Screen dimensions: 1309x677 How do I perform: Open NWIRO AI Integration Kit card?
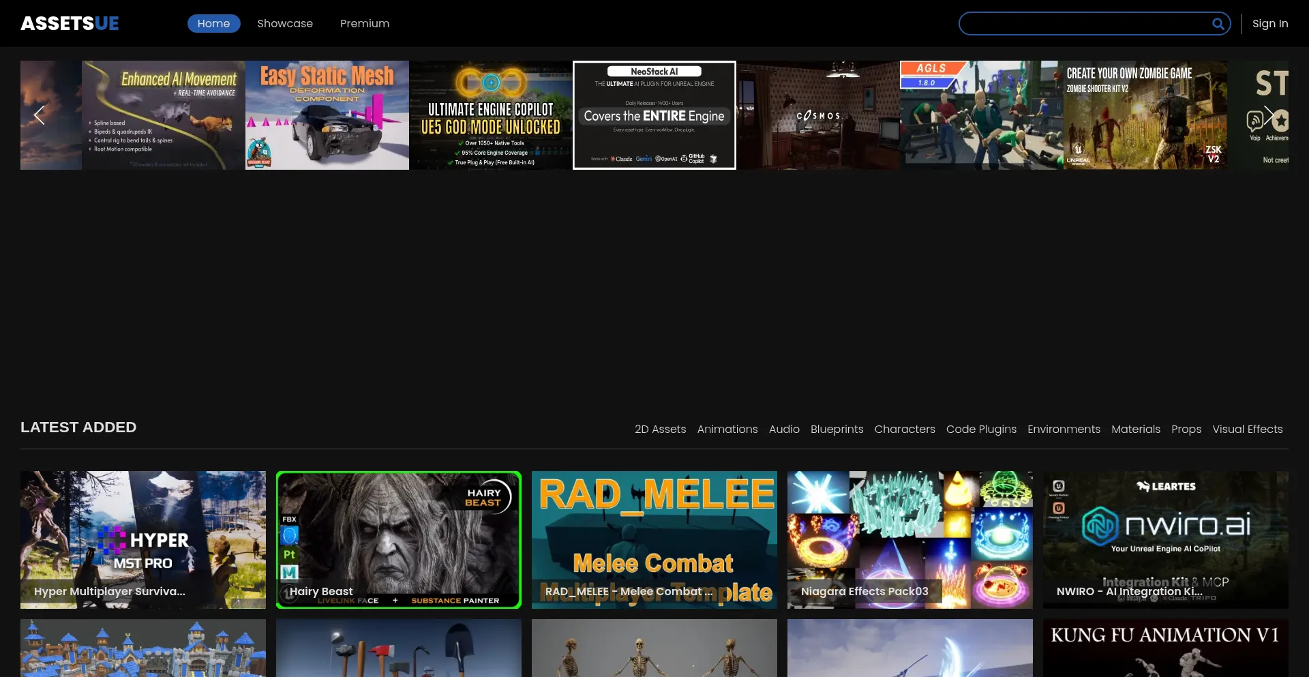[x=1166, y=540]
